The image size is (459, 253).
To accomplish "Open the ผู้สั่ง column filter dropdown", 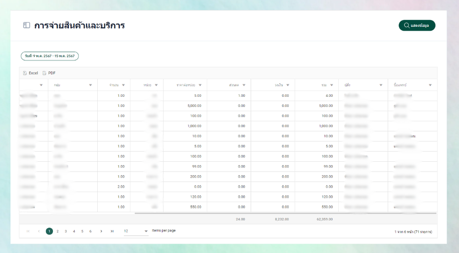I will (381, 85).
